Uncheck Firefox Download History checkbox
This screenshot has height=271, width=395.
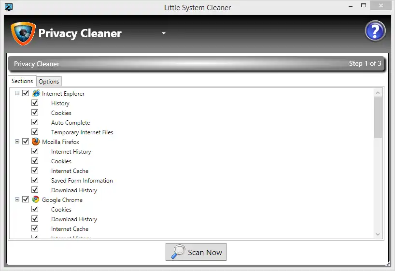(35, 190)
